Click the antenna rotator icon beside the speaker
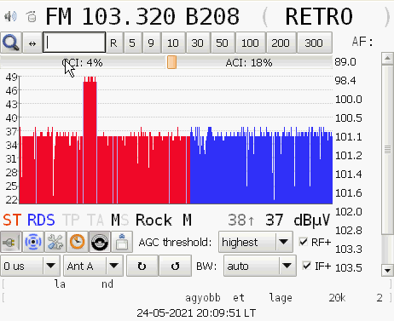The image size is (394, 321). [x=32, y=16]
